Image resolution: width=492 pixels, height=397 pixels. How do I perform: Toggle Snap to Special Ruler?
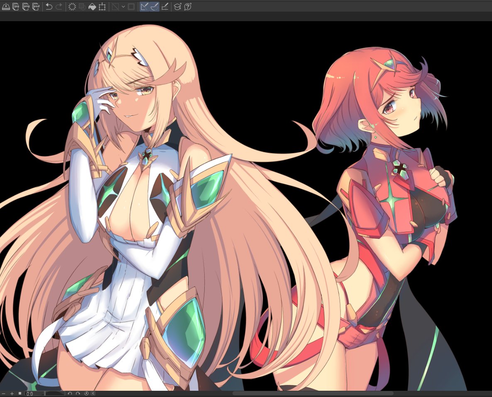pyautogui.click(x=154, y=7)
